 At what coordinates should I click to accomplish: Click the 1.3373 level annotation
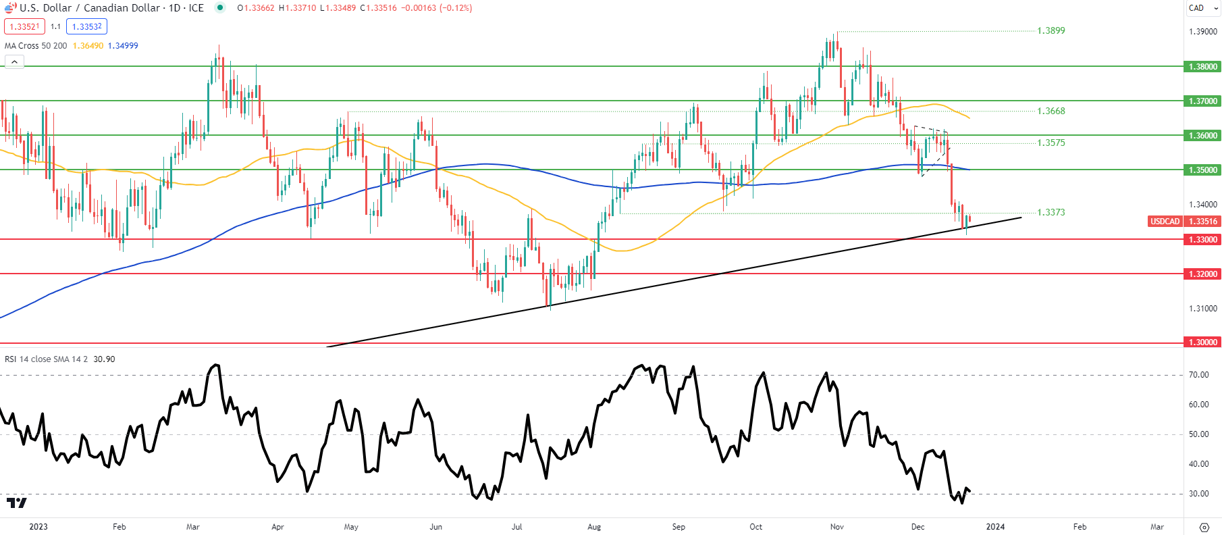(x=1051, y=213)
